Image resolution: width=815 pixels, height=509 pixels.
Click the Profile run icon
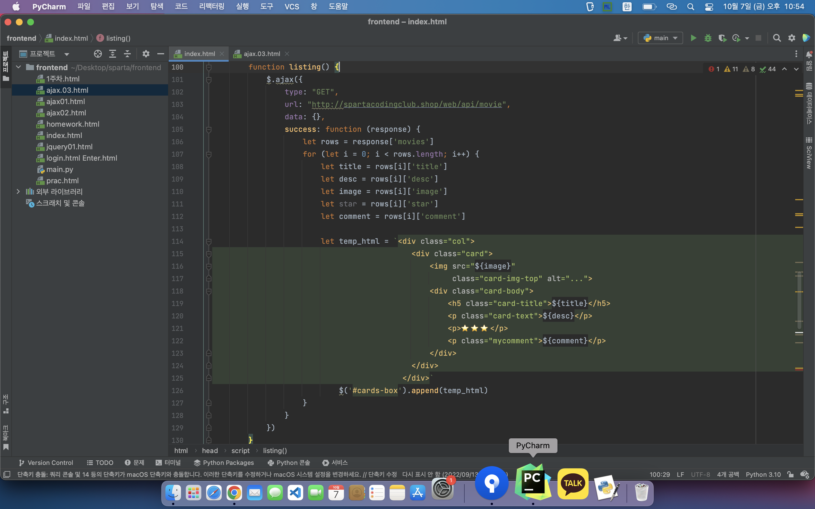(736, 38)
